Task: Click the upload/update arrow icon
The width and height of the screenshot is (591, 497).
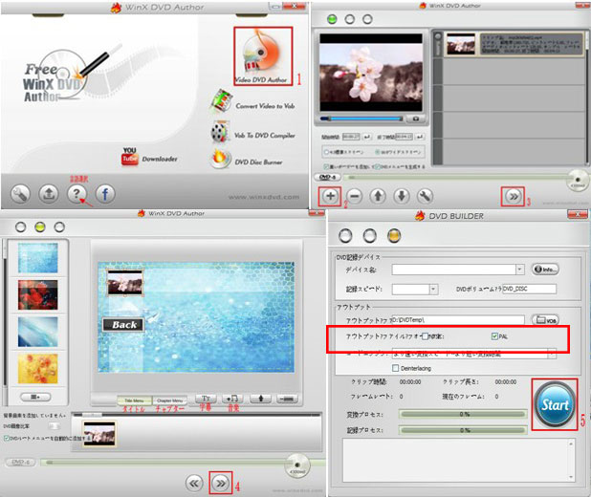Action: click(x=49, y=194)
